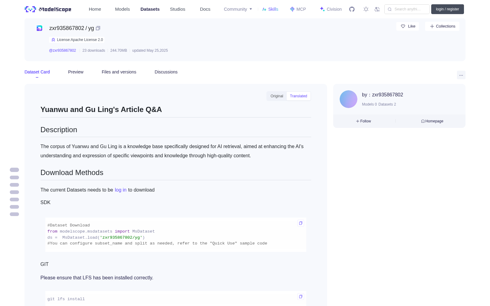Follow the author zxr935867802

[x=364, y=121]
